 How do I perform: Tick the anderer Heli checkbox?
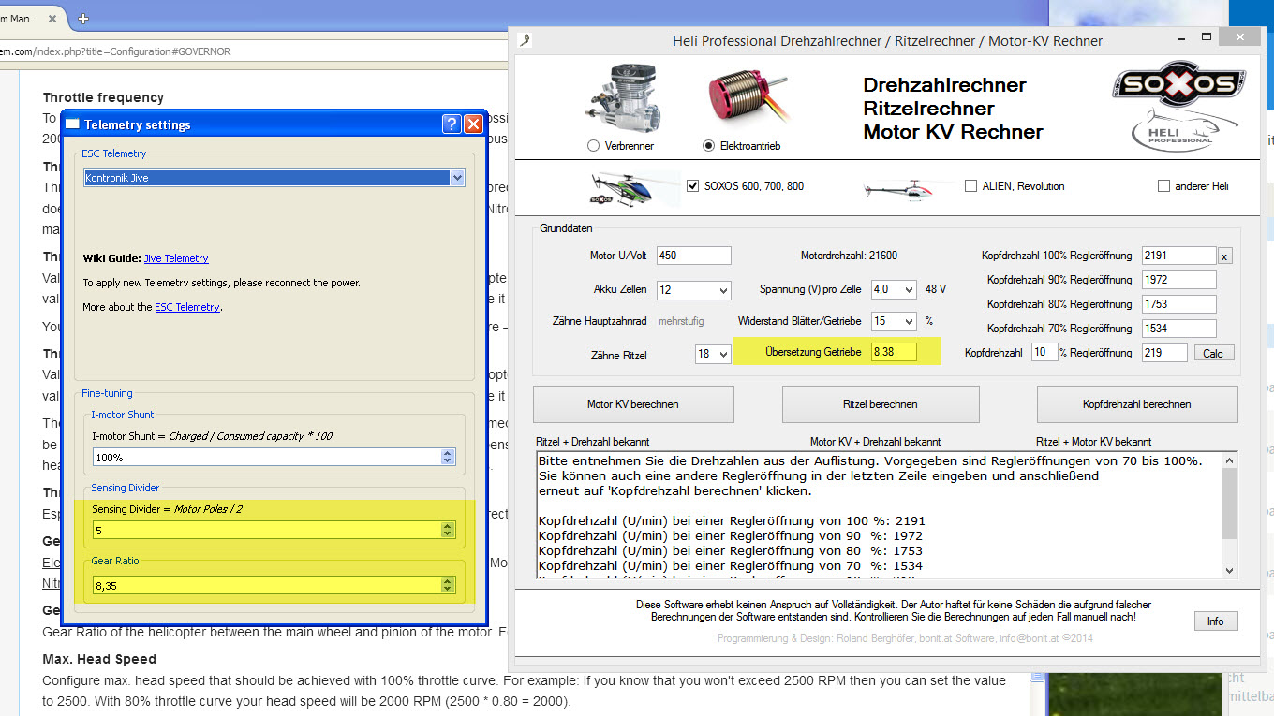point(1163,186)
